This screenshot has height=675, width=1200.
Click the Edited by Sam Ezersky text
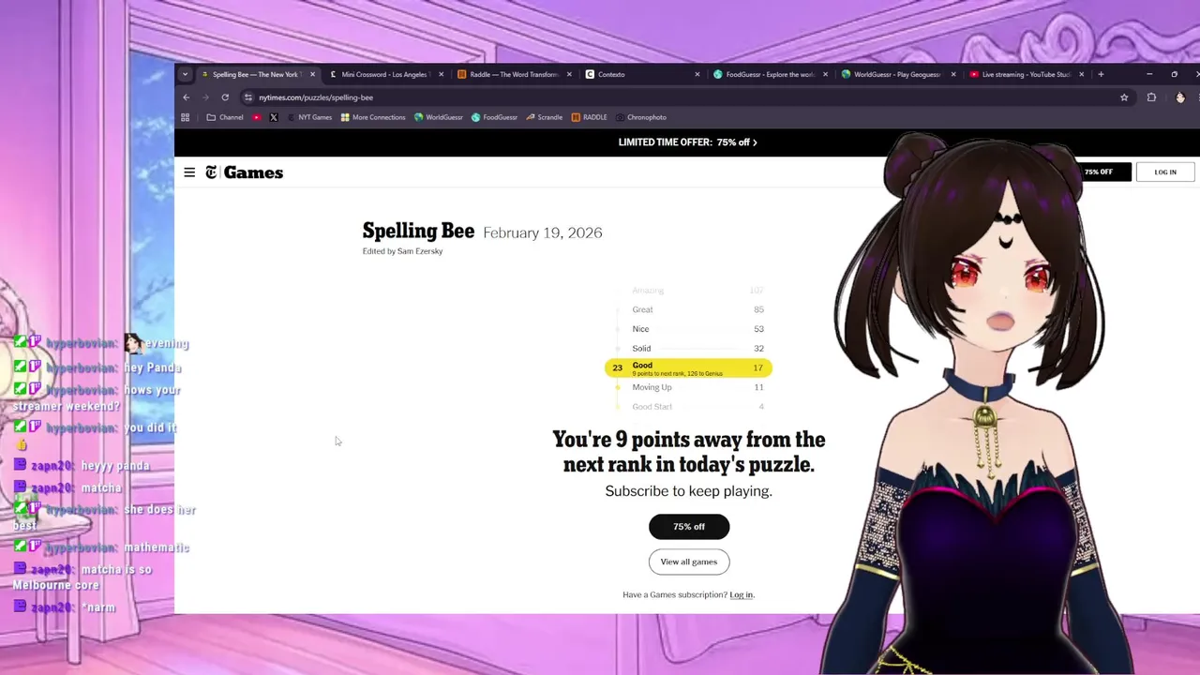click(402, 251)
